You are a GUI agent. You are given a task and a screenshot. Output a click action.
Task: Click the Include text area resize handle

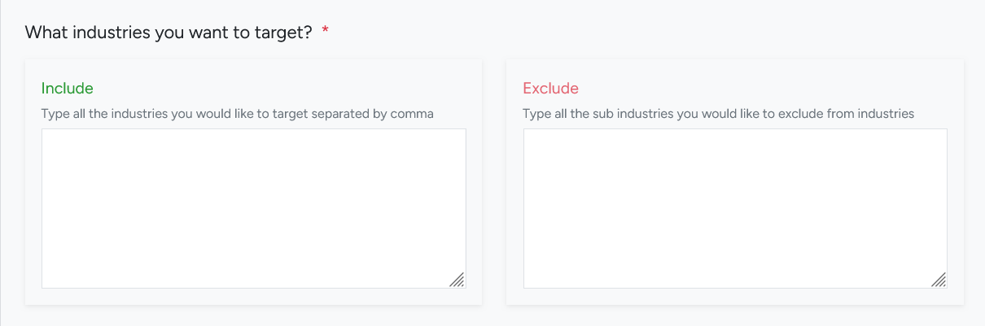tap(457, 280)
